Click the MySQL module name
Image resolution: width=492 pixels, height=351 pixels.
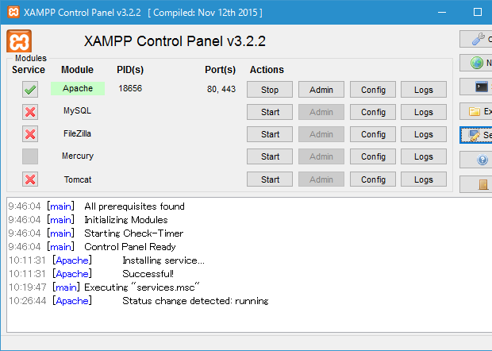click(77, 111)
